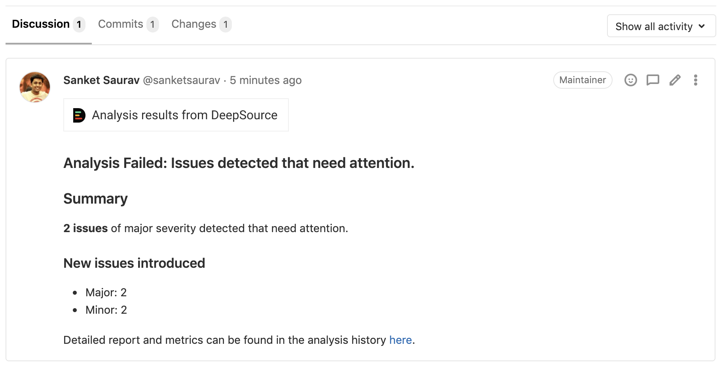721x366 pixels.
Task: Select the speech bubble icon on the comment
Action: [653, 80]
